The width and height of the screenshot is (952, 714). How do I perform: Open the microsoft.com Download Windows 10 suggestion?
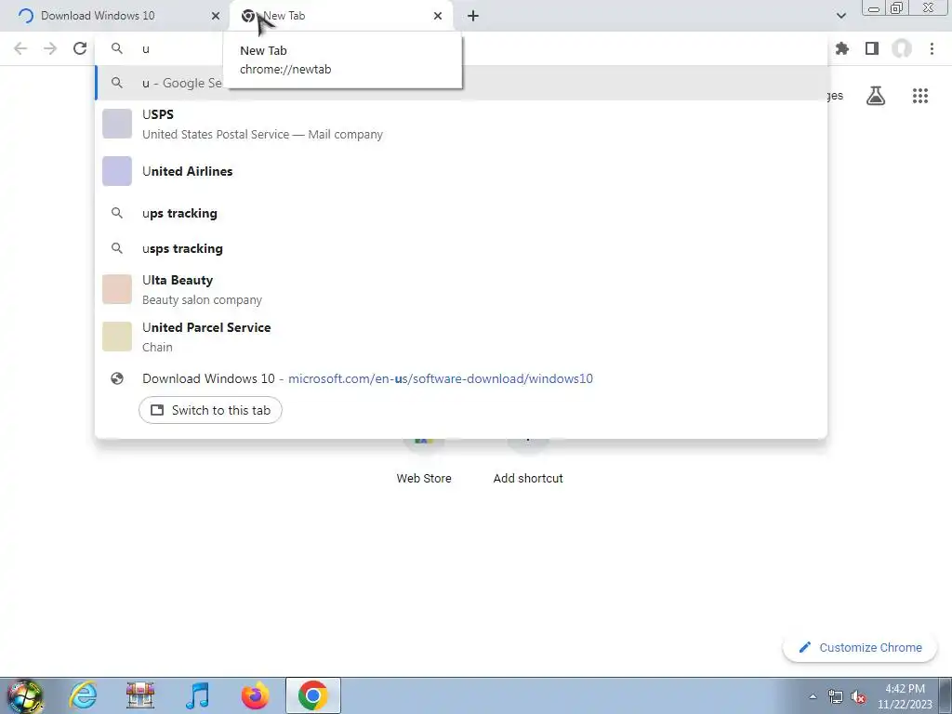point(461,378)
